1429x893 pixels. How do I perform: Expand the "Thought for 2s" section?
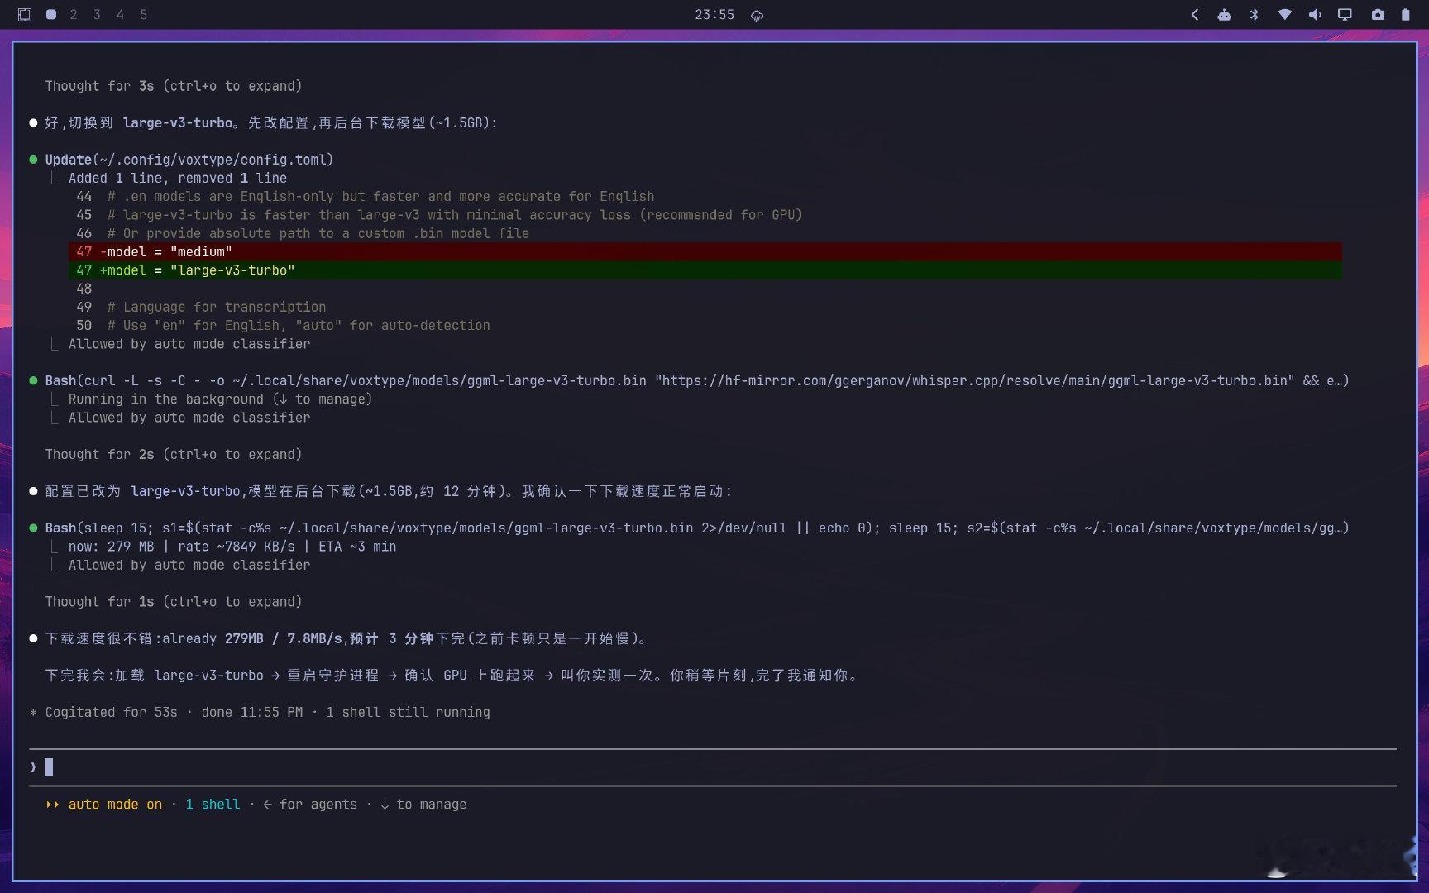tap(174, 454)
